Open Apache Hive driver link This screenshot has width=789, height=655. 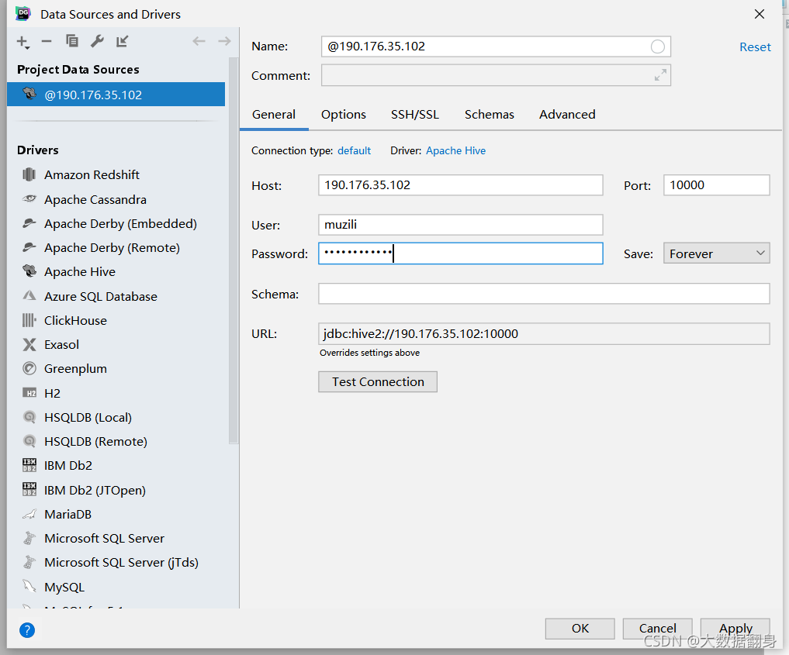tap(456, 151)
